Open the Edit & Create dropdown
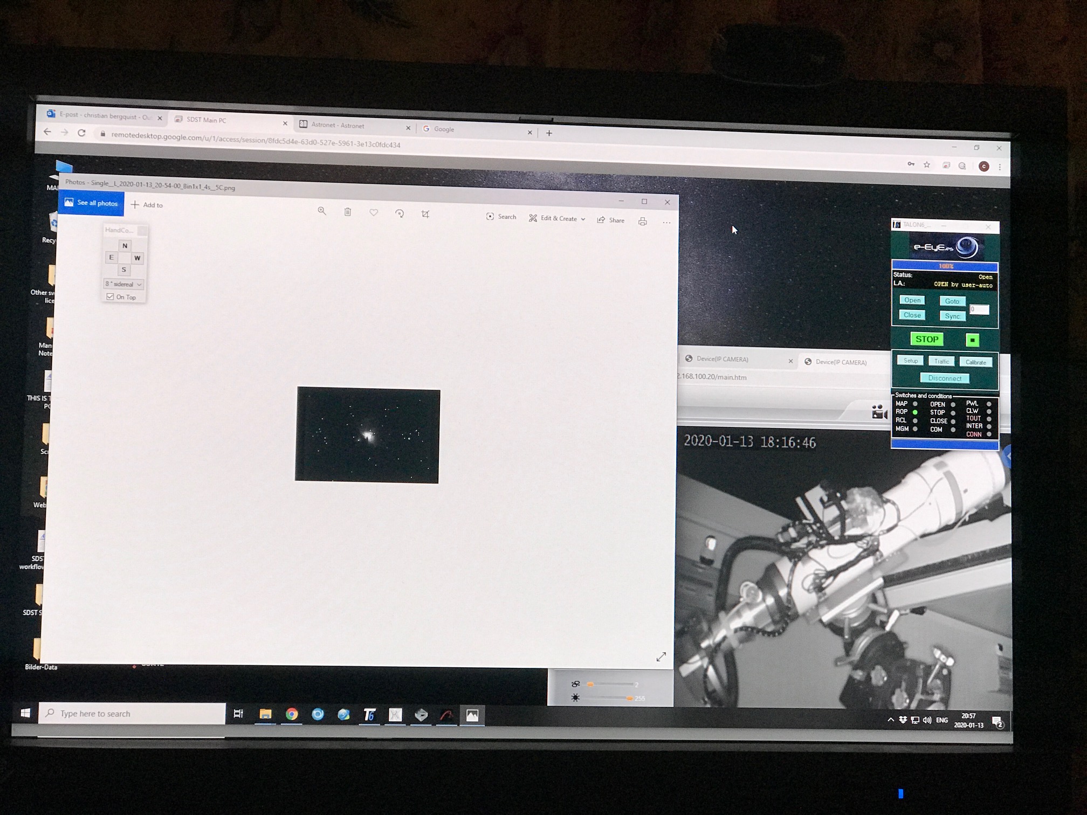The height and width of the screenshot is (815, 1087). pyautogui.click(x=558, y=218)
